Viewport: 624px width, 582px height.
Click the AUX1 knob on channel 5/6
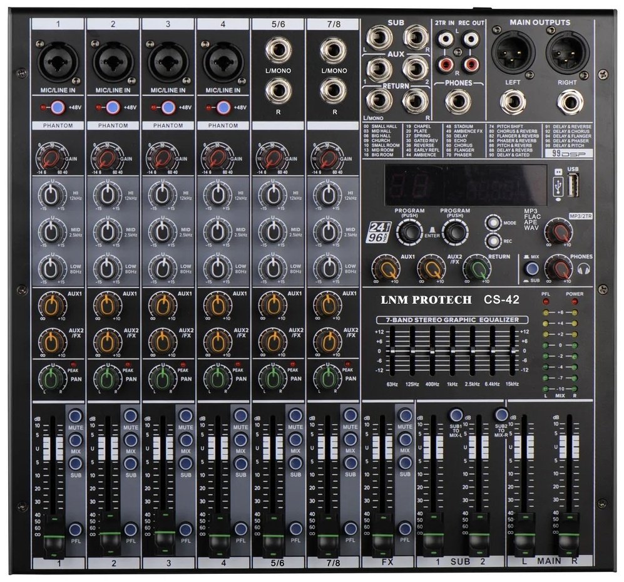tap(272, 306)
